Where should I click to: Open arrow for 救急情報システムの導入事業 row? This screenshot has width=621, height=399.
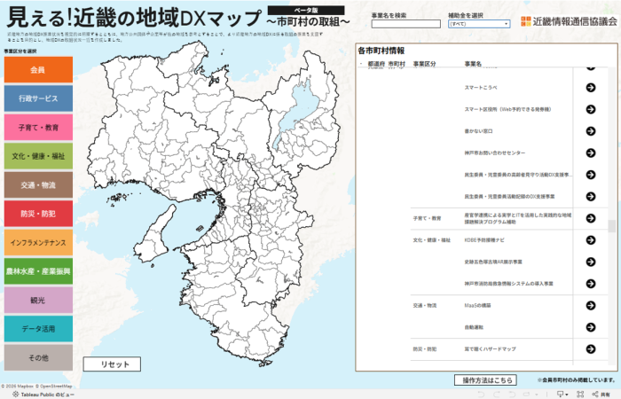click(591, 284)
